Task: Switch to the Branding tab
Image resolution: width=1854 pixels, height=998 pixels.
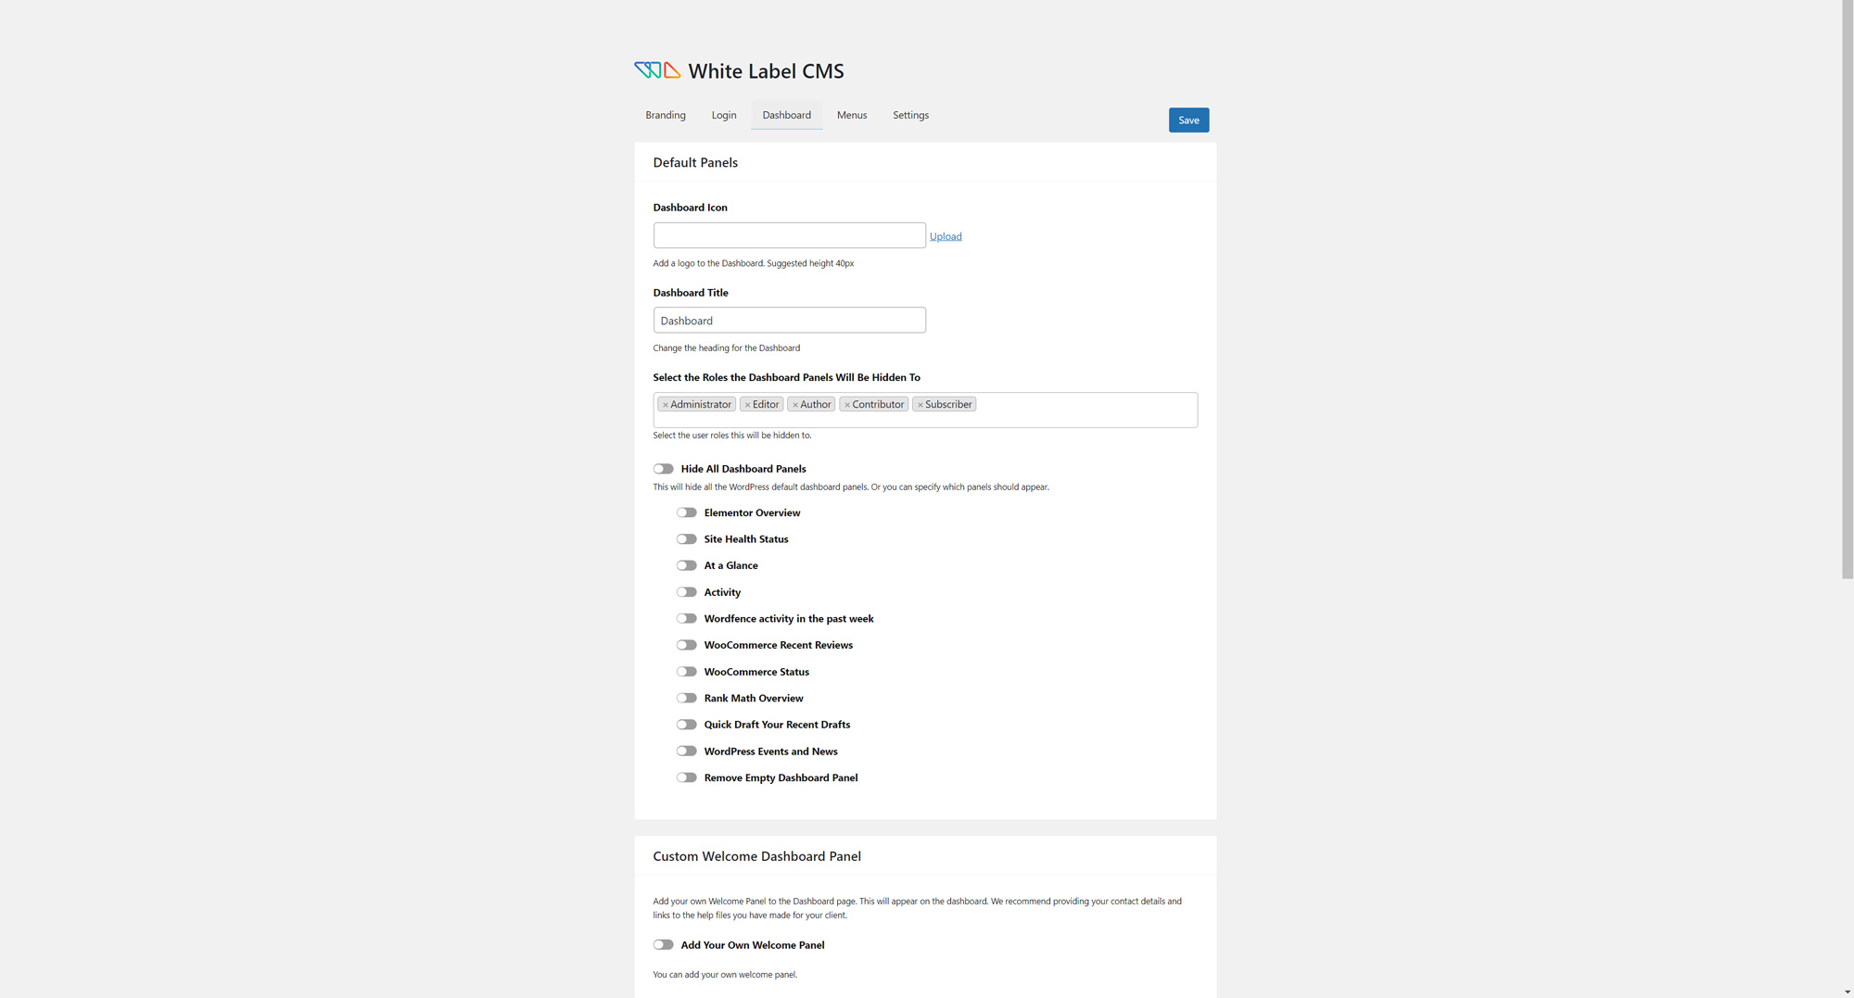Action: pos(666,115)
